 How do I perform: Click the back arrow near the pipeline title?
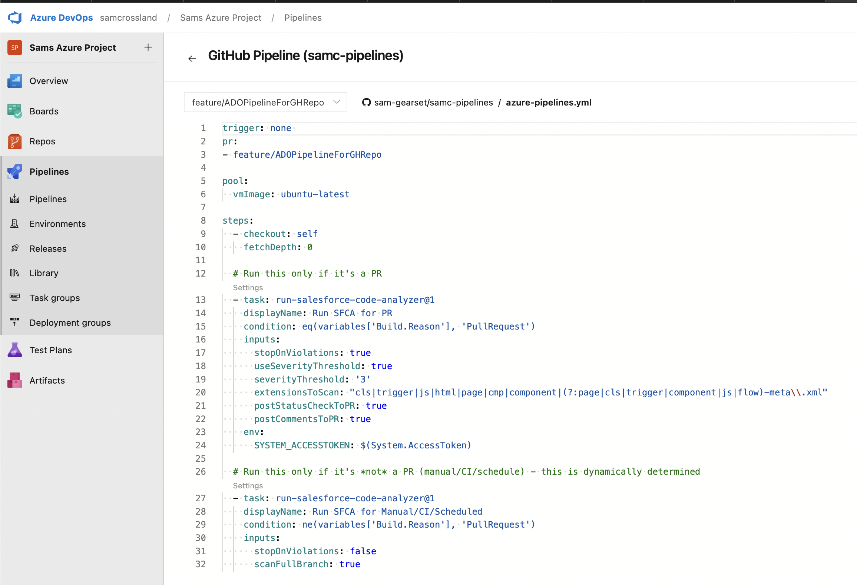coord(192,58)
